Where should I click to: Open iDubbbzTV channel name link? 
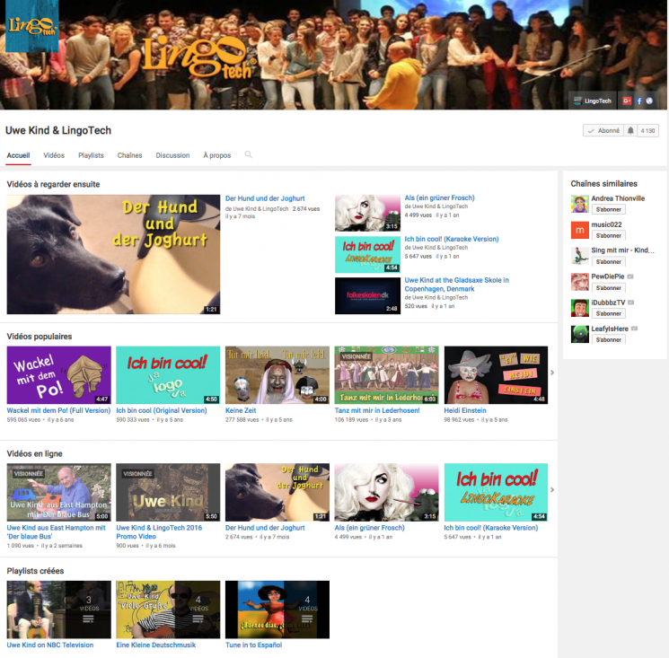click(608, 303)
